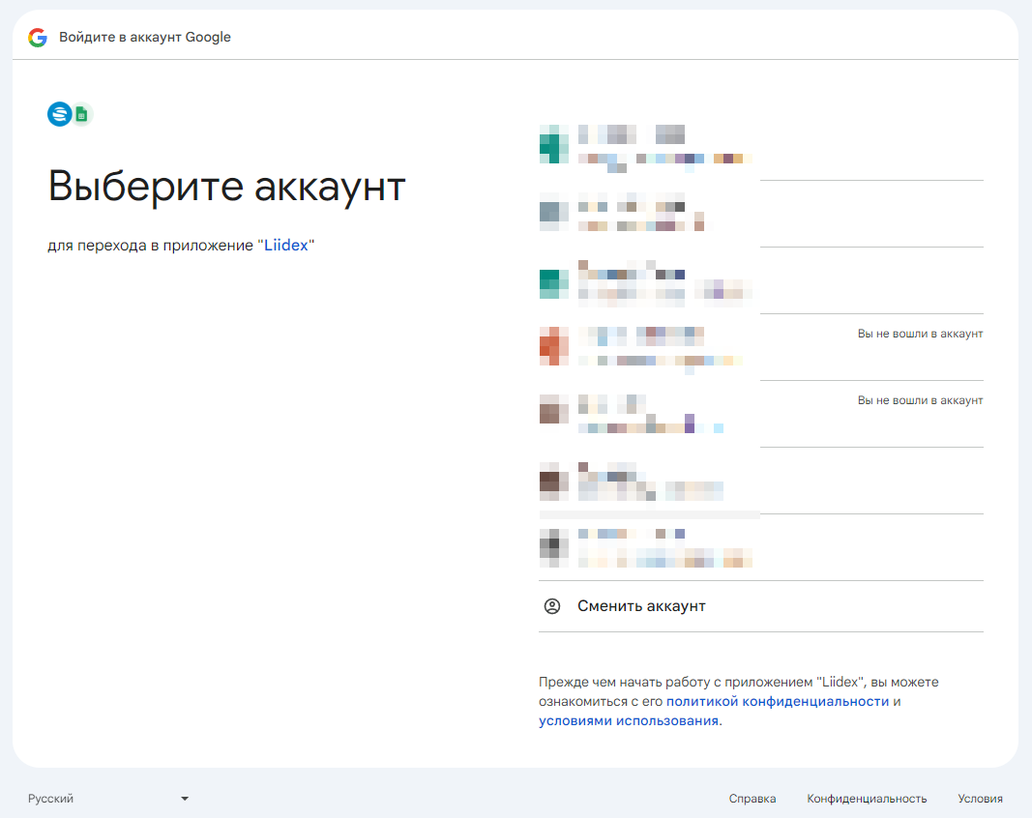Open the Справка footer link

tap(752, 799)
